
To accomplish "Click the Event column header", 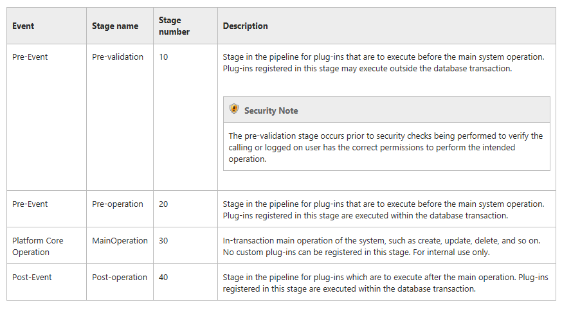I will [x=23, y=26].
